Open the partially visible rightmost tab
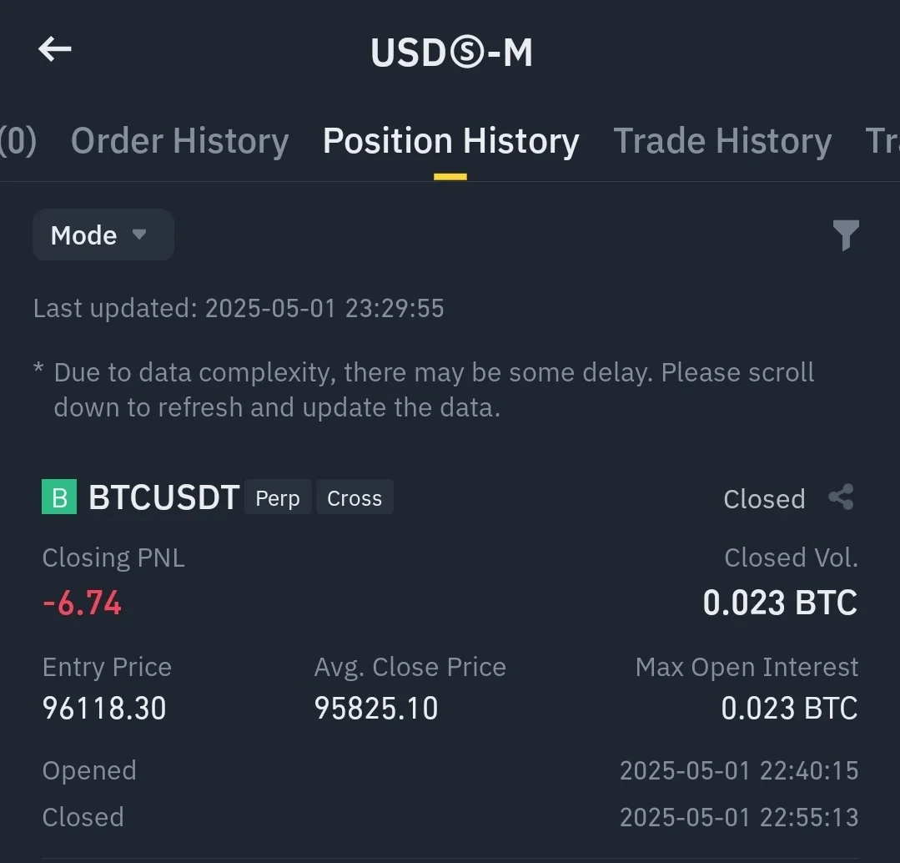The image size is (900, 863). click(882, 141)
